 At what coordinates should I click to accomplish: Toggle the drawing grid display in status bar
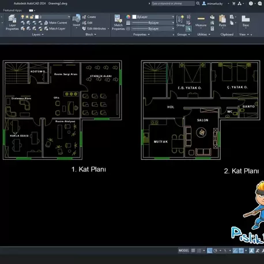[x=193, y=251]
